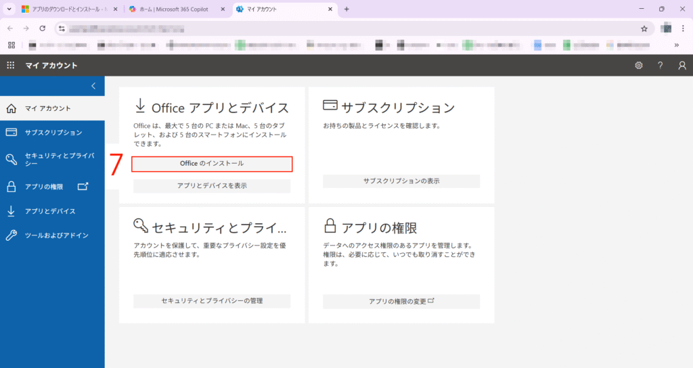Click サブスクリプション tile heading text

coord(398,108)
